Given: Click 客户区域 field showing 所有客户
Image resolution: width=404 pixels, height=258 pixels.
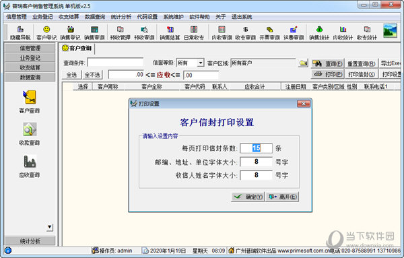Looking at the screenshot, I should point(263,63).
